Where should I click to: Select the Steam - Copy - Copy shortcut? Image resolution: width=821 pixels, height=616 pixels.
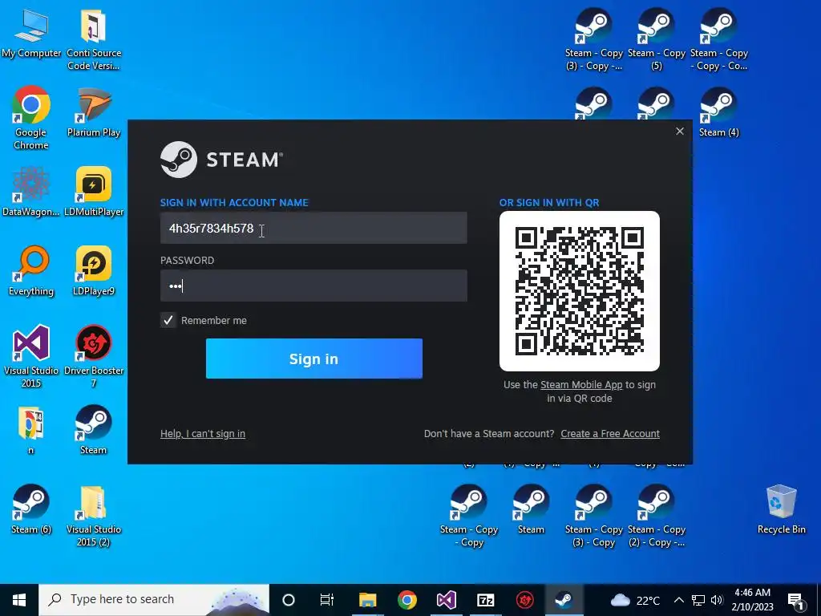coord(468,516)
